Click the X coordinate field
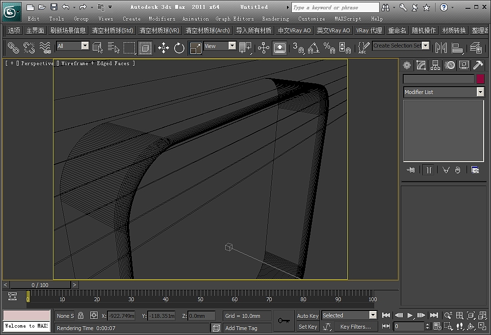Image resolution: width=491 pixels, height=335 pixels. (x=121, y=316)
